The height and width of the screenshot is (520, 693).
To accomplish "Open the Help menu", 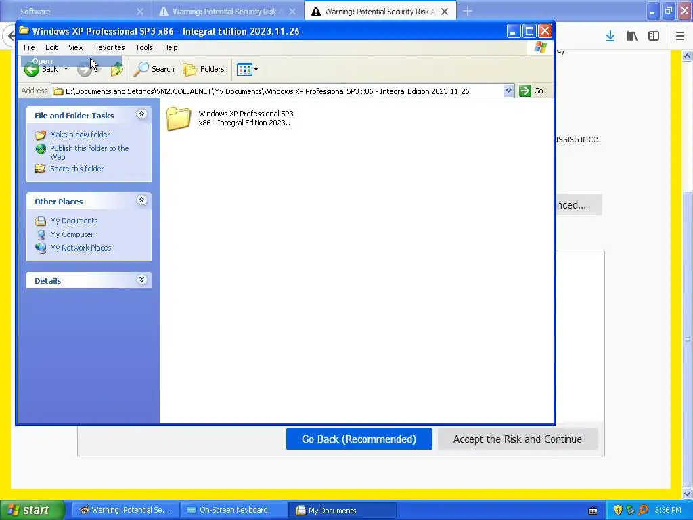I will [170, 47].
